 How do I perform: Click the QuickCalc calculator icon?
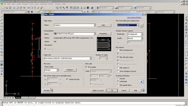[88, 8]
